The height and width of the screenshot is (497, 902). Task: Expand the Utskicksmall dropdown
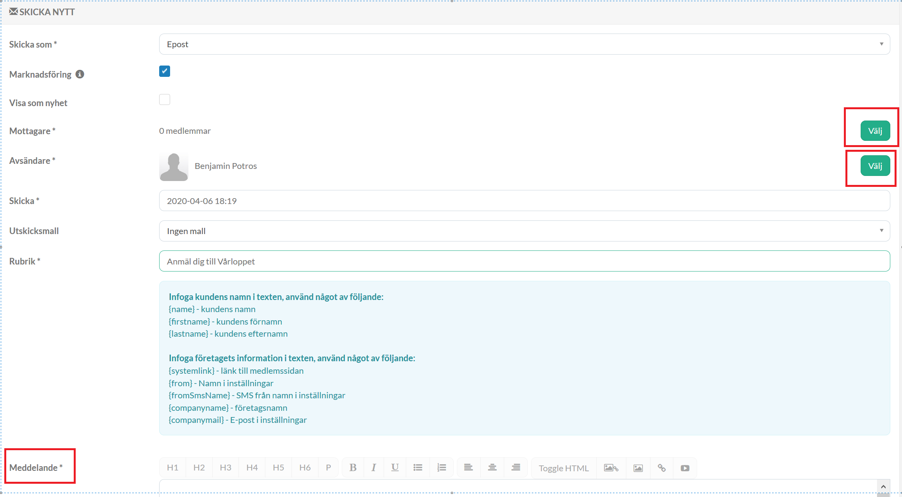pyautogui.click(x=524, y=231)
